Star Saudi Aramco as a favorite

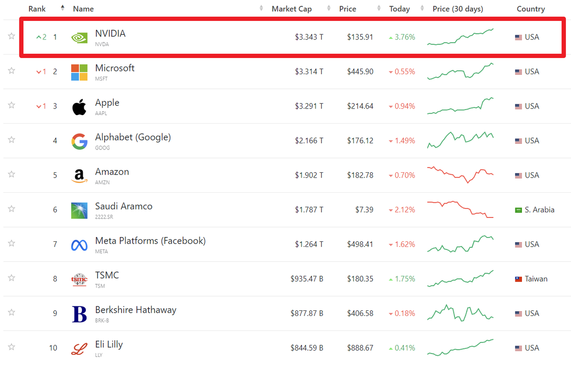(11, 209)
